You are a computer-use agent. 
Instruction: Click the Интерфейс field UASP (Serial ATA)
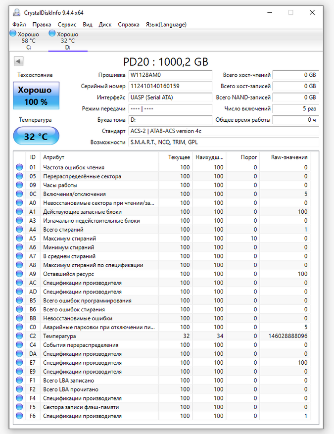point(170,97)
